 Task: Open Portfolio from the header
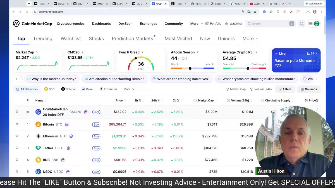(213, 24)
